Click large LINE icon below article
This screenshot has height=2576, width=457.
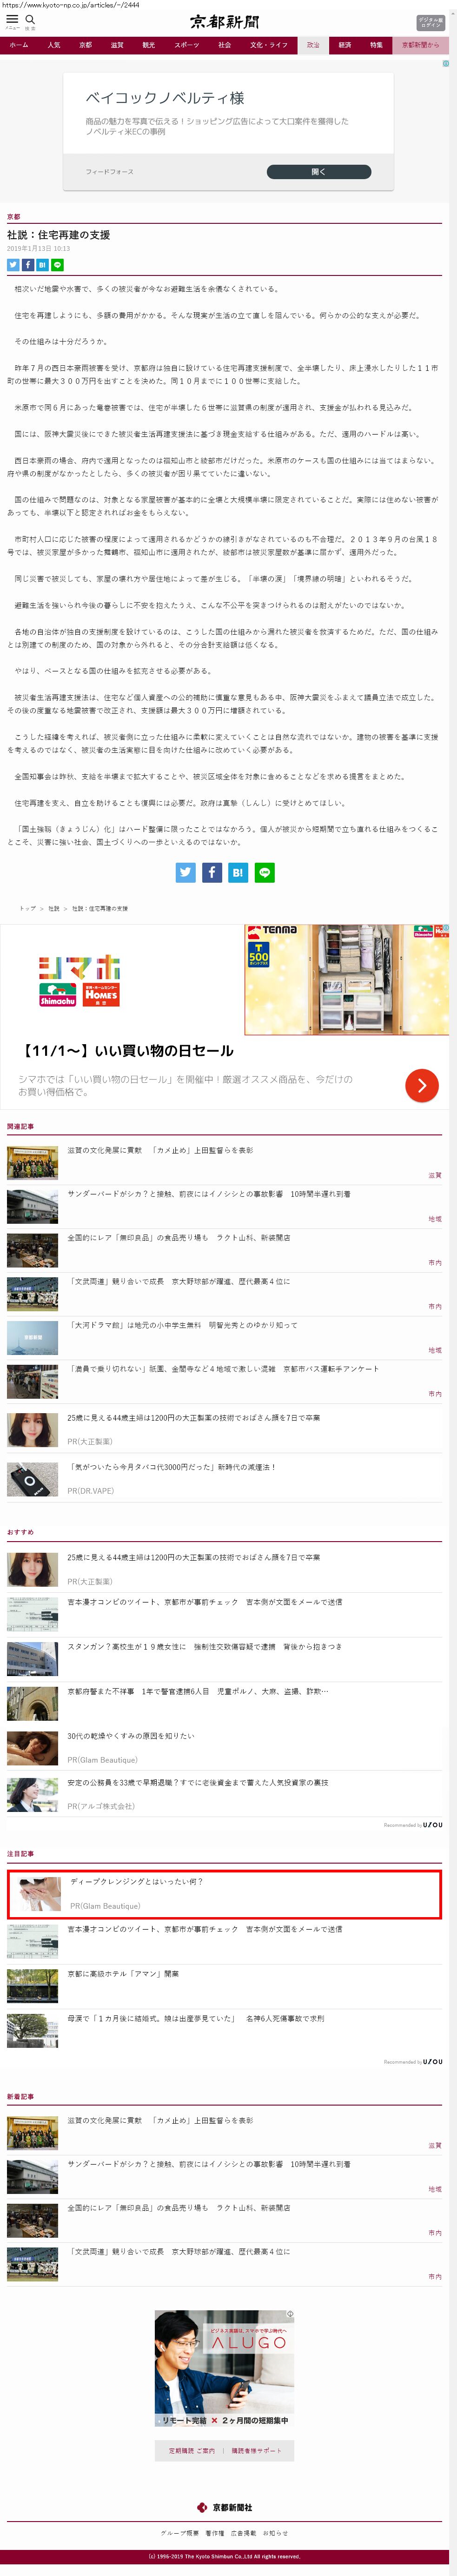pos(265,872)
